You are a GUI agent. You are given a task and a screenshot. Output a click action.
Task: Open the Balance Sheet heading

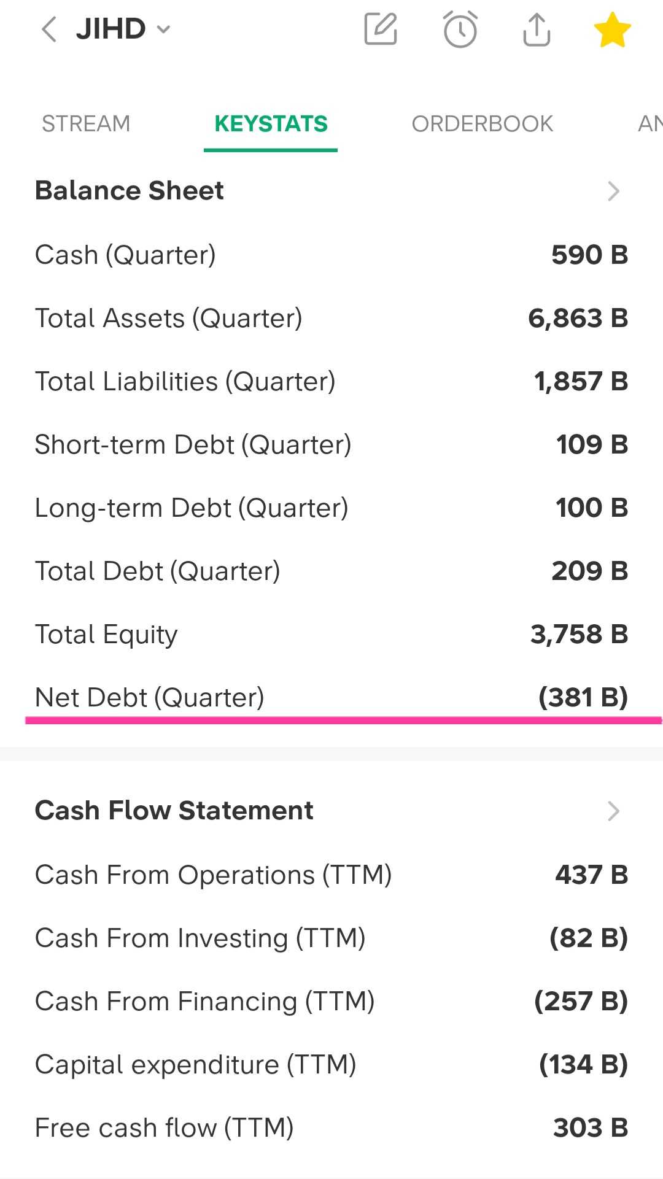tap(130, 191)
